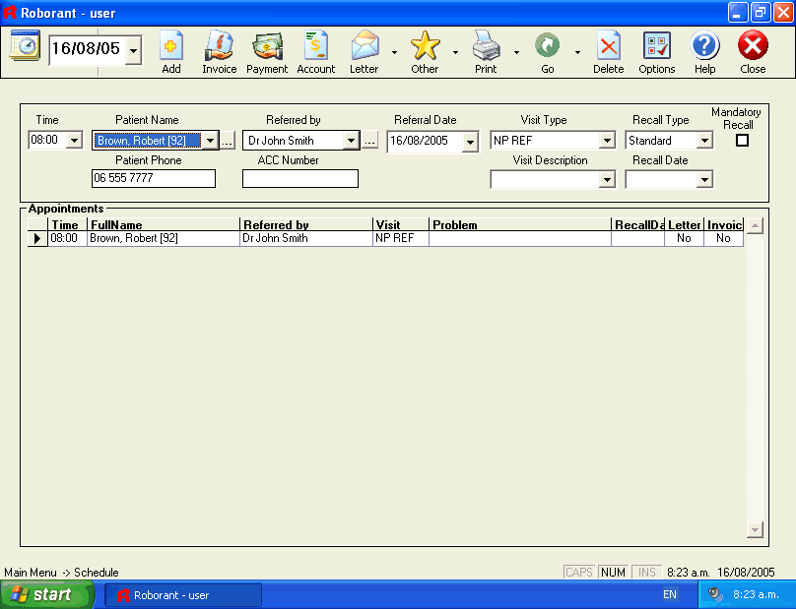
Task: Click the Main Menu -> Schedule status text
Action: click(x=61, y=573)
